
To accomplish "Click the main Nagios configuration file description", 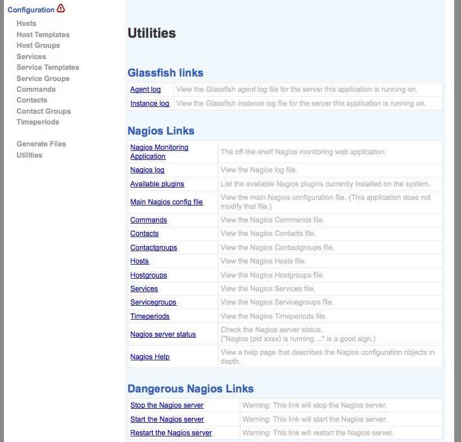I will (326, 202).
